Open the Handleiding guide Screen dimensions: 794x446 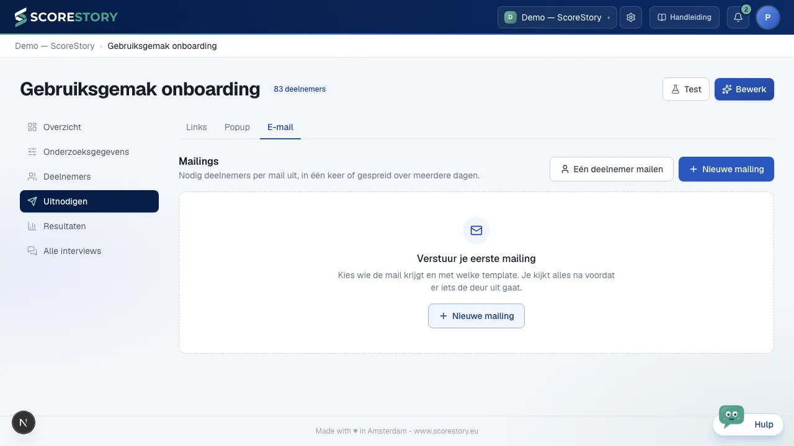pyautogui.click(x=684, y=17)
